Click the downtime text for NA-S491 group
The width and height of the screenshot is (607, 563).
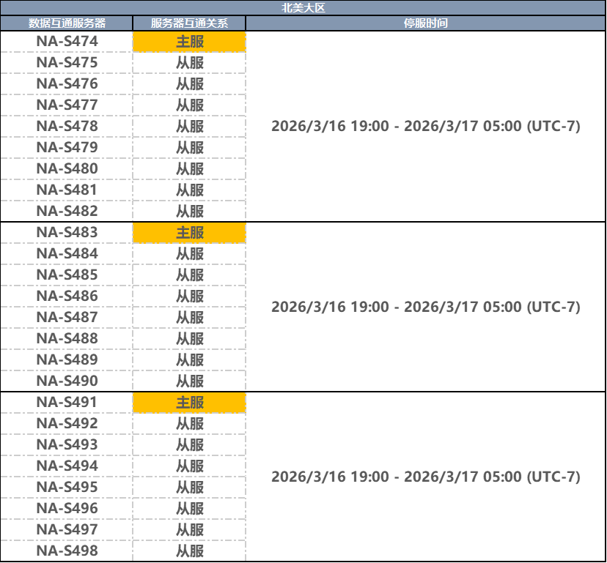[x=425, y=477]
